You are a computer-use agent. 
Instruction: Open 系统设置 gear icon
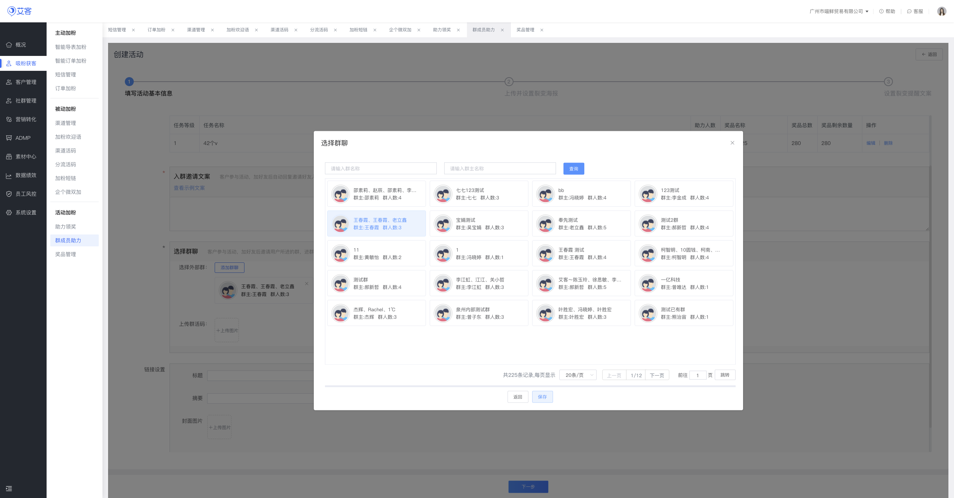tap(9, 212)
